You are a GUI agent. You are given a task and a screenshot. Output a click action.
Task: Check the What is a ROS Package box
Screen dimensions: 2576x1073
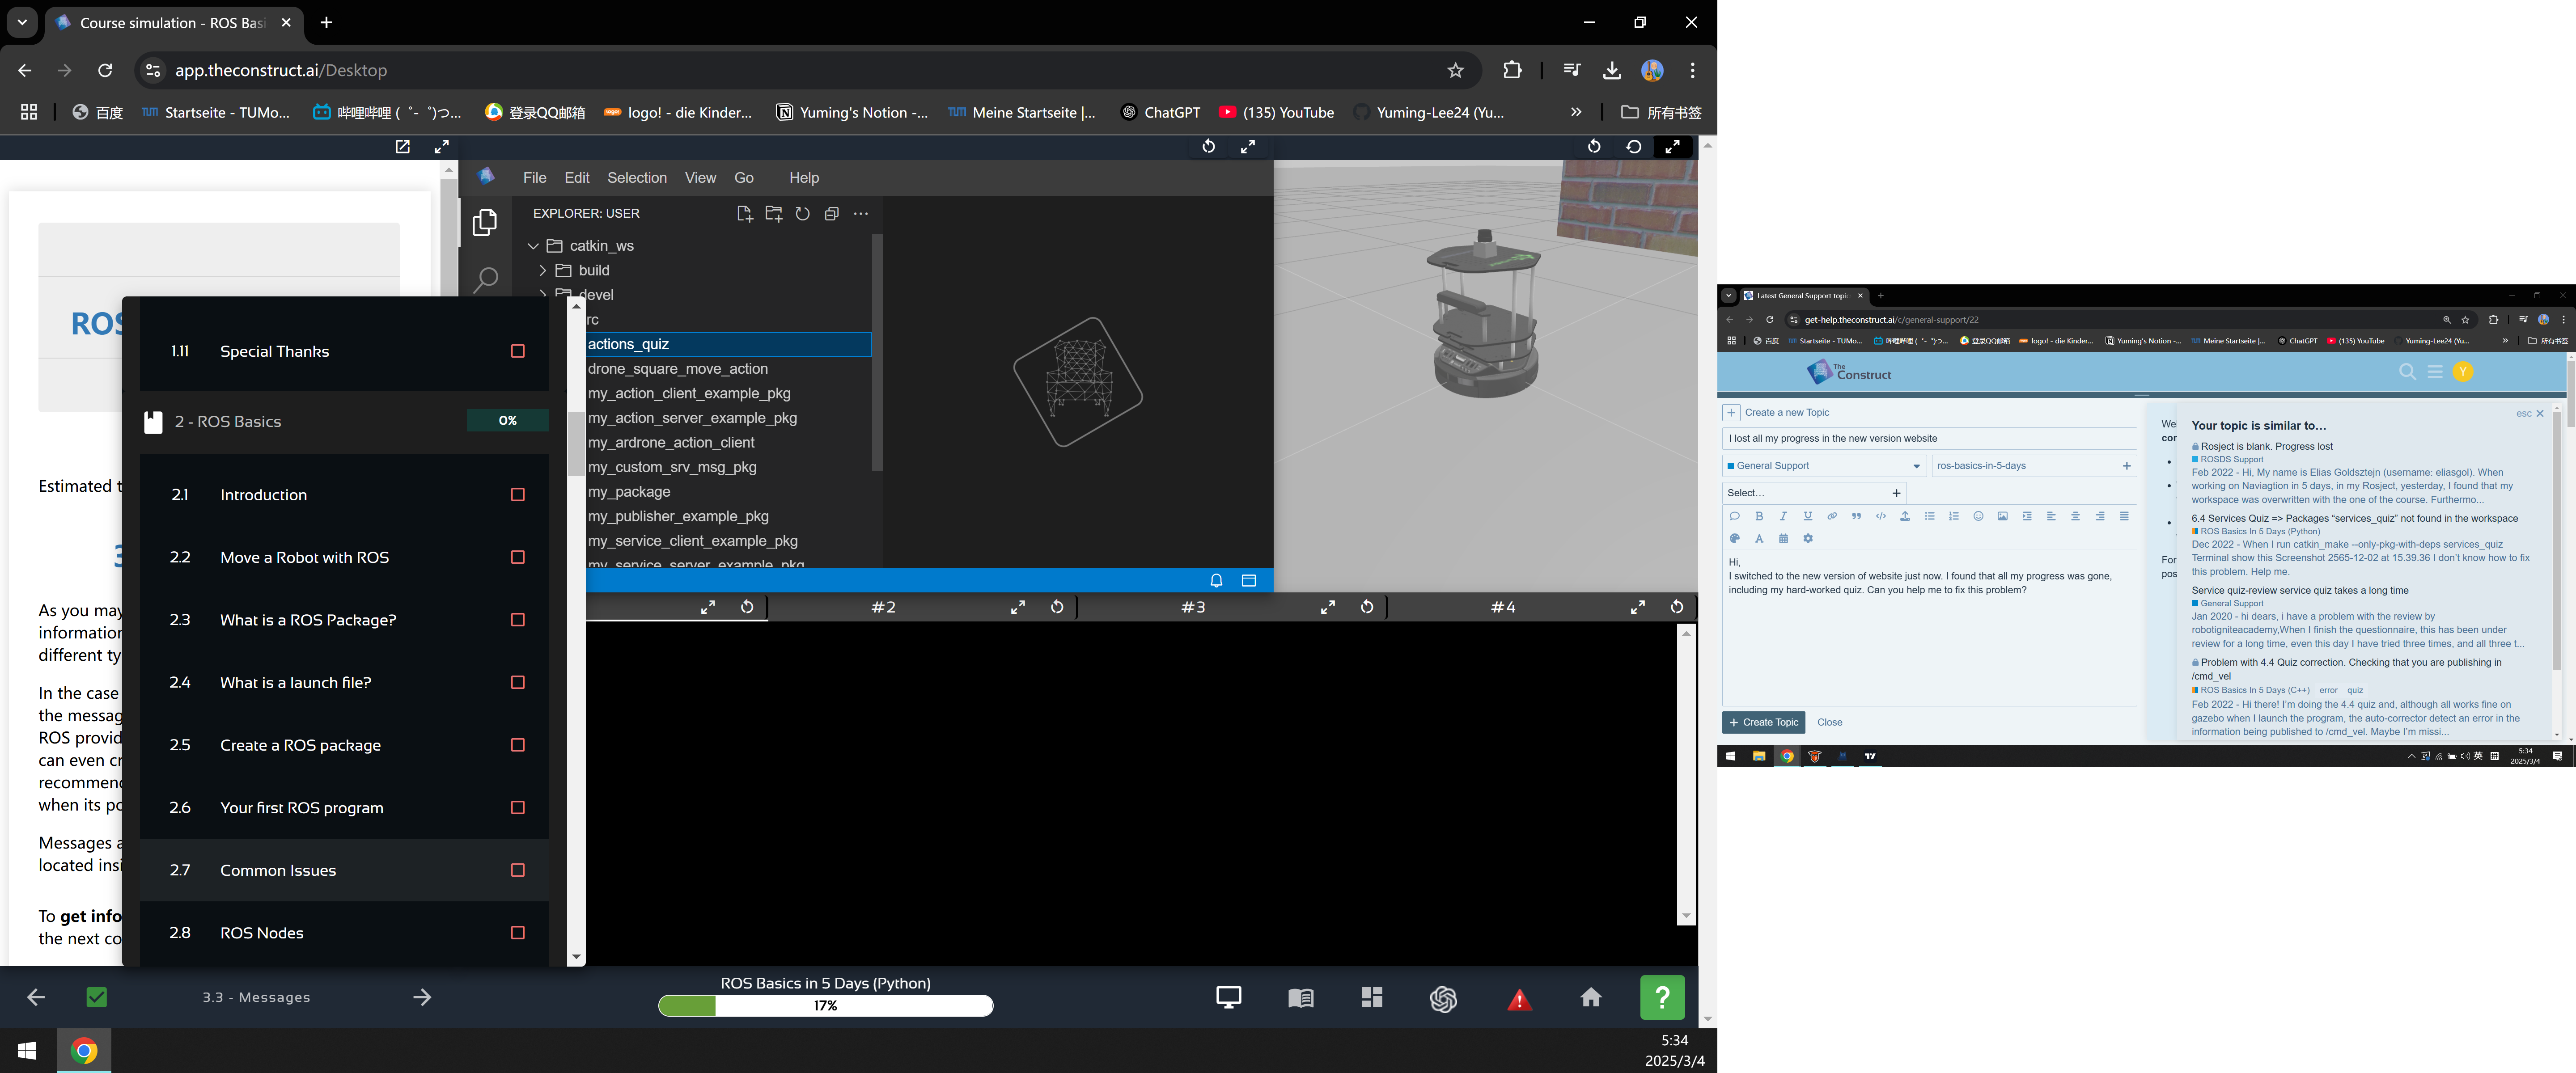[x=518, y=620]
